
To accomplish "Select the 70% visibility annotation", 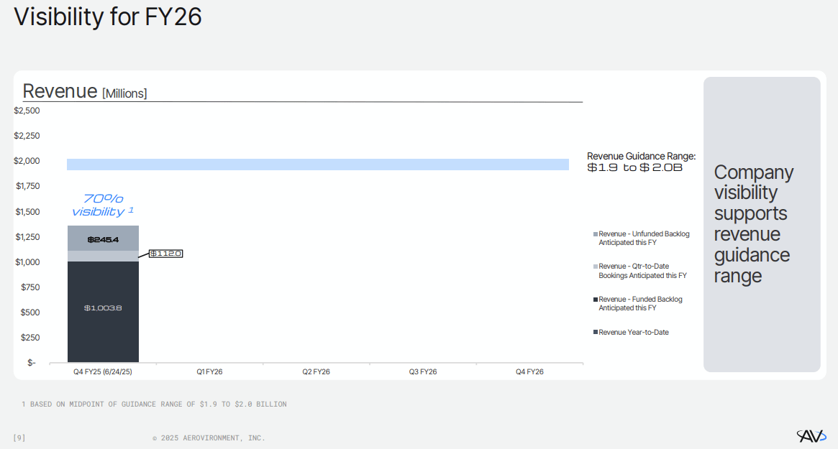I will [103, 205].
